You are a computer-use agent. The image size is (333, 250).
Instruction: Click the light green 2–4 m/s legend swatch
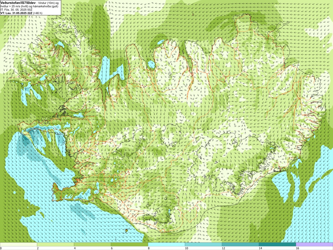click(x=55, y=245)
